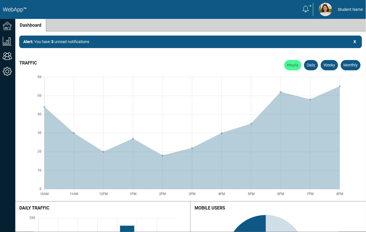Click the user profile avatar photo
This screenshot has height=232, width=366.
coord(325,9)
